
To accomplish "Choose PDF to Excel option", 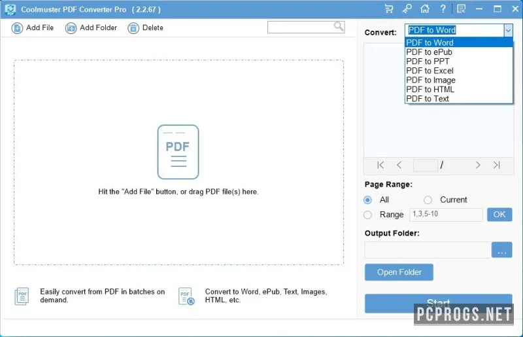I will (x=459, y=71).
